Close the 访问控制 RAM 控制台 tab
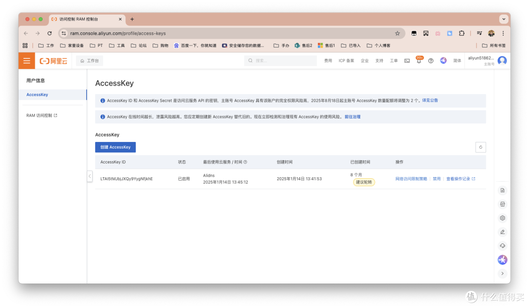Image resolution: width=529 pixels, height=308 pixels. pyautogui.click(x=120, y=19)
